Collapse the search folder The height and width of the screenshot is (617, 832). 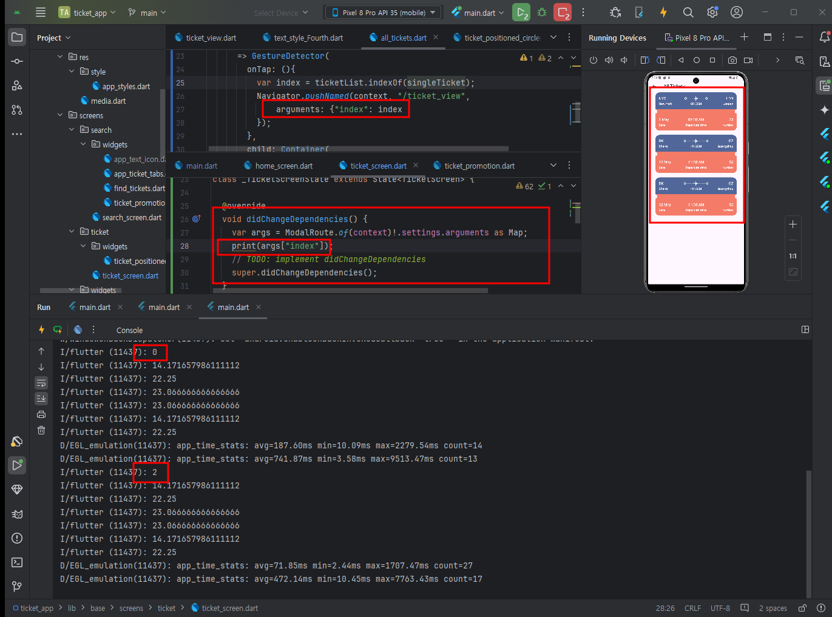[x=72, y=130]
